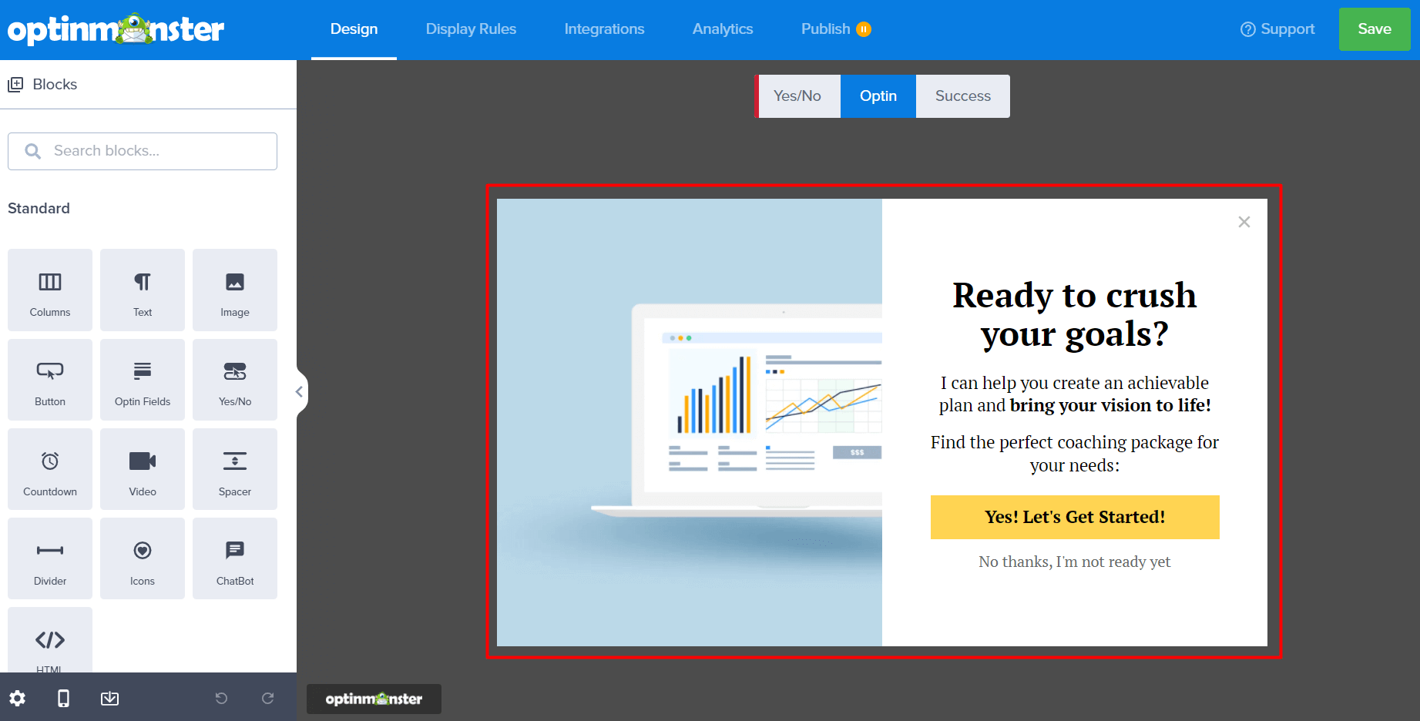Toggle mobile preview device icon
1420x721 pixels.
[64, 698]
